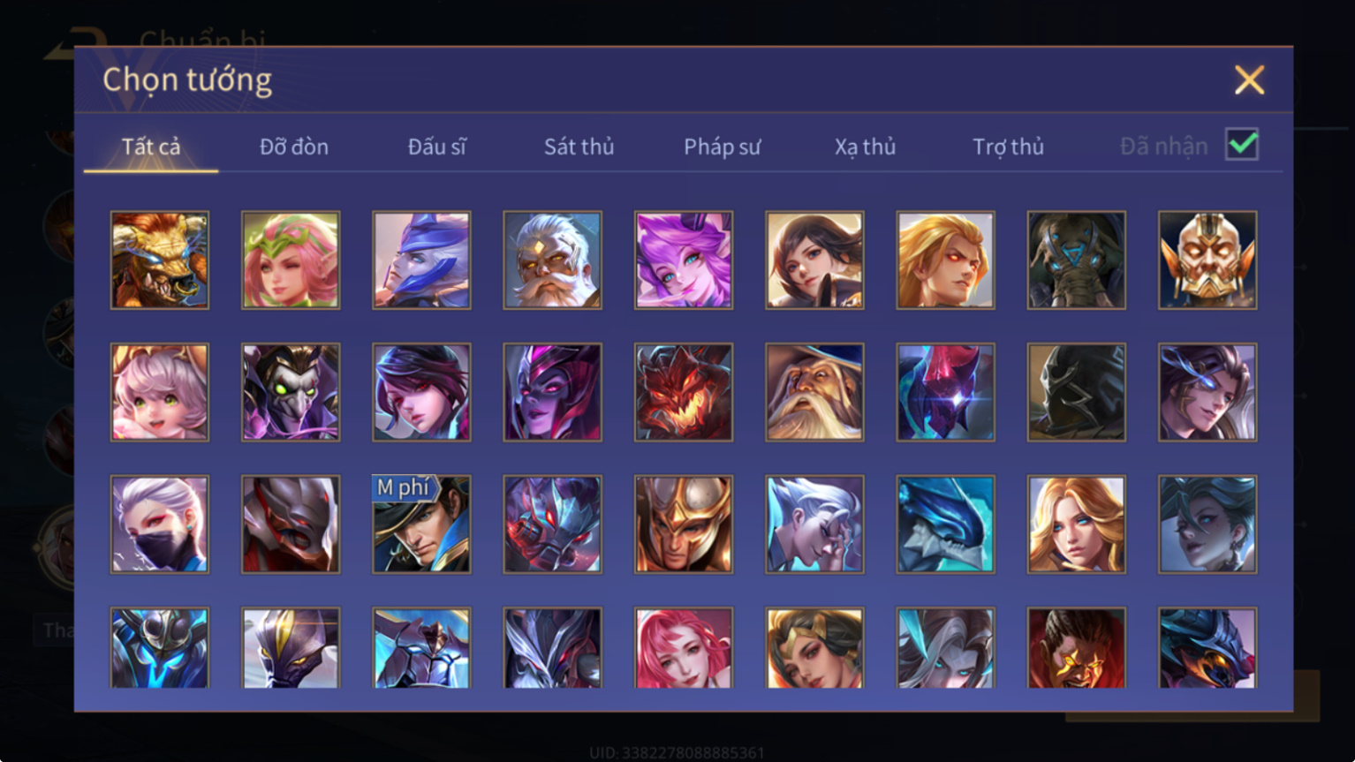1355x762 pixels.
Task: Choose the white-bearded old warrior hero
Action: [553, 260]
